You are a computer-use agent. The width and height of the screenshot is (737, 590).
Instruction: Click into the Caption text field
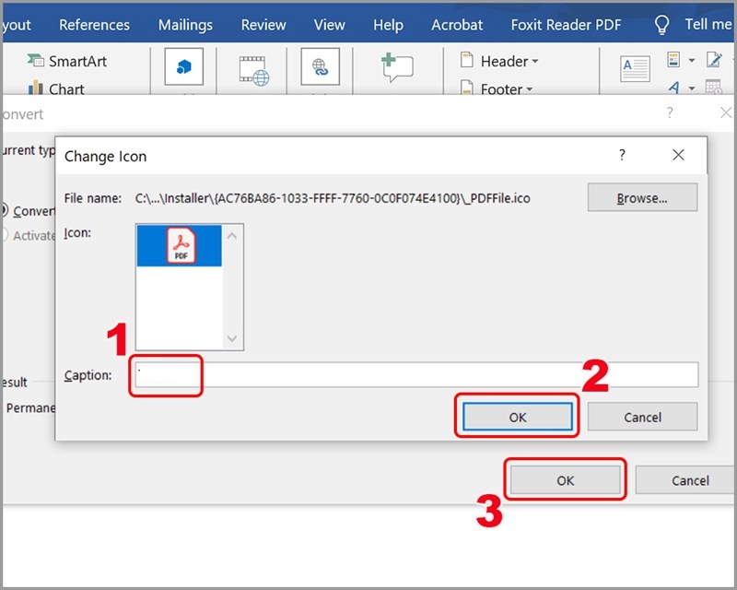coord(415,374)
